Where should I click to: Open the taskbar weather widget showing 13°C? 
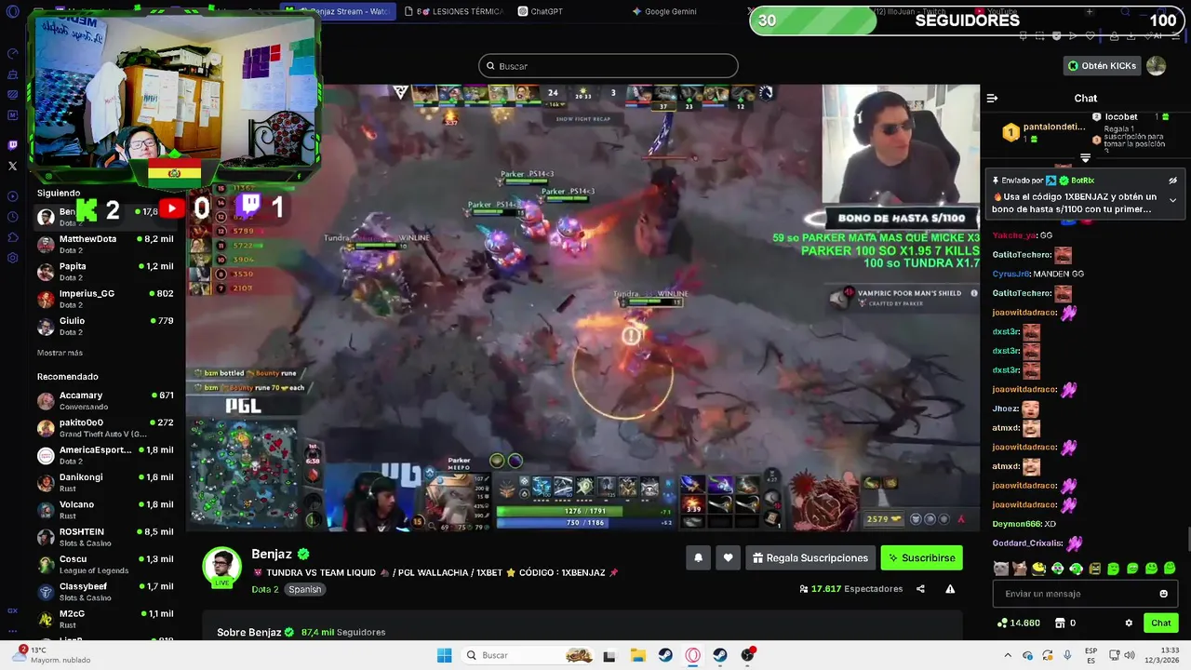(x=51, y=655)
